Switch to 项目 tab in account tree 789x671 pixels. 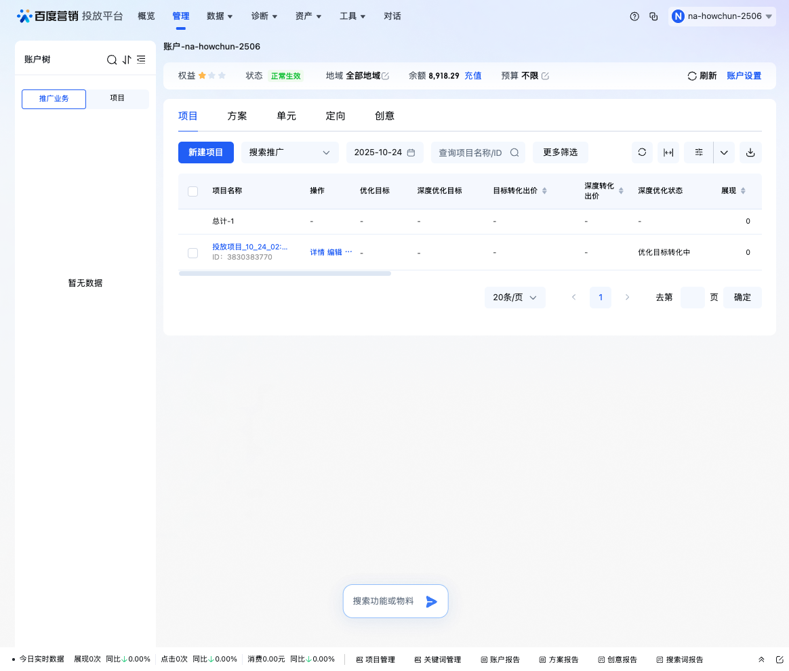117,98
